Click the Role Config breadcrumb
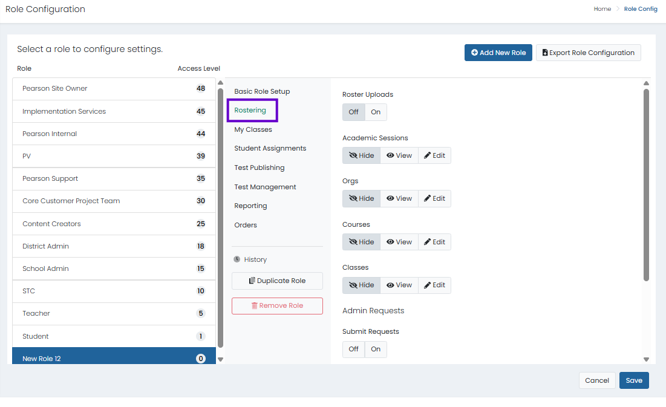Viewport: 666px width, 407px height. [641, 9]
